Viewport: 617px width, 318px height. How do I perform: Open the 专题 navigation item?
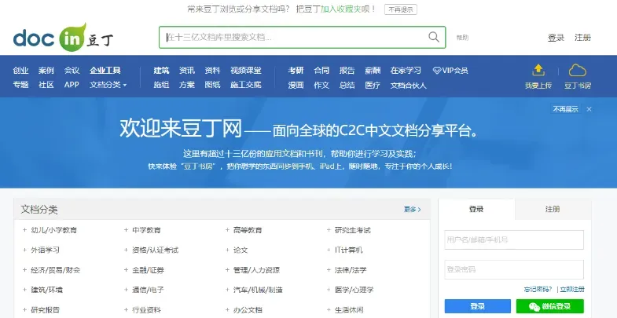[20, 85]
